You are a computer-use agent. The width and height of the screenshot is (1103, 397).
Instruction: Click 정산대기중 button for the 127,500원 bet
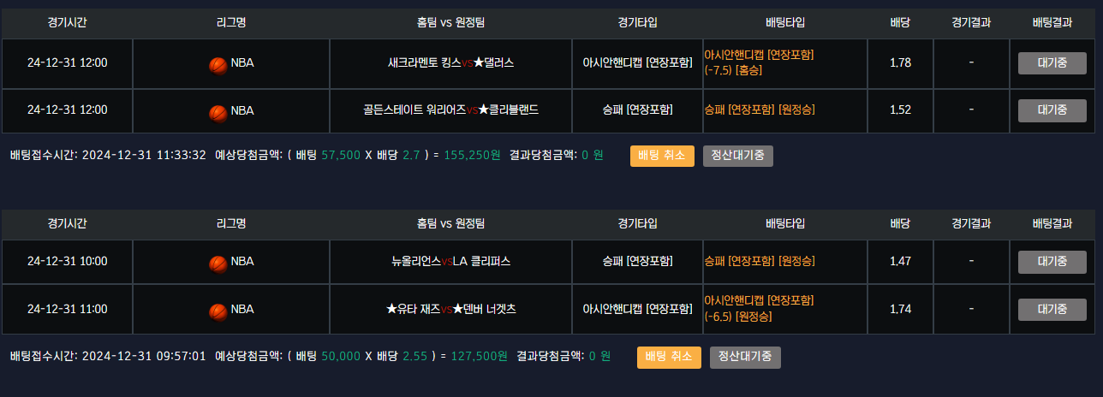point(745,357)
